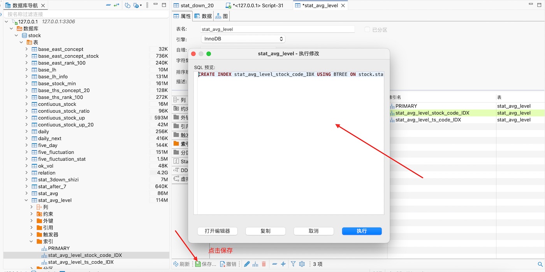Viewport: 545px width, 272px height.
Task: Click the 刷新 refresh icon
Action: click(176, 264)
